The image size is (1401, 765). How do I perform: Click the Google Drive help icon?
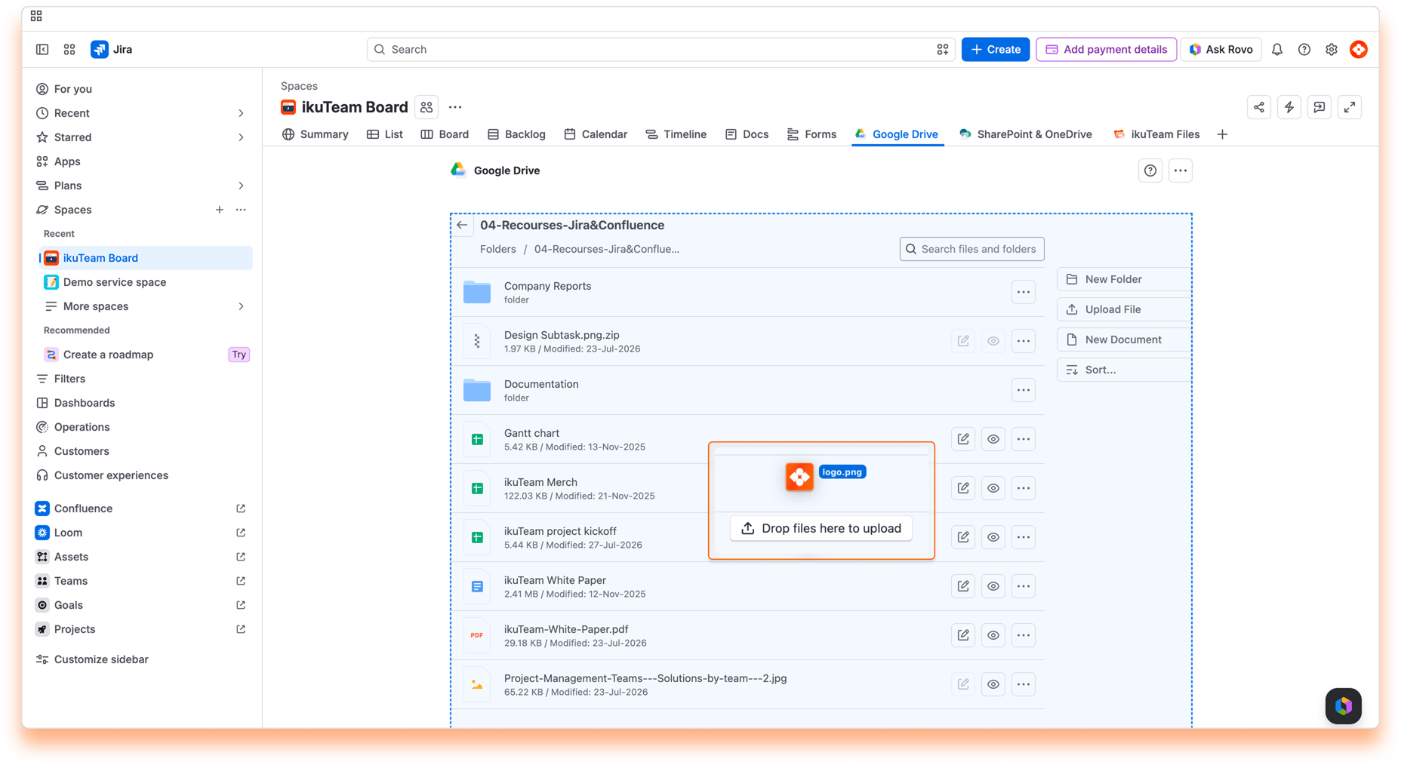tap(1150, 171)
